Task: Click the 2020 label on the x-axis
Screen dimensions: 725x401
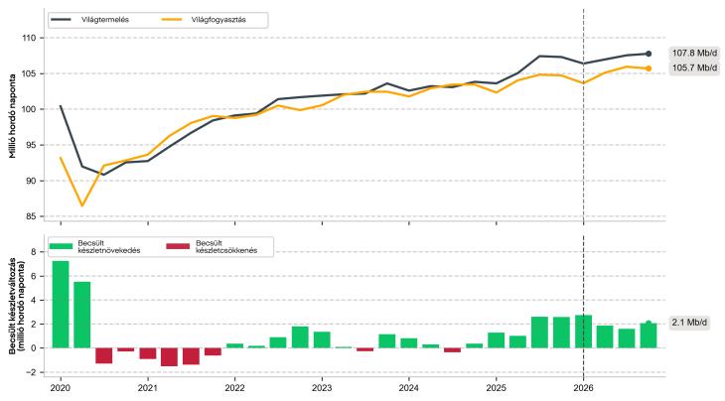Action: 60,390
